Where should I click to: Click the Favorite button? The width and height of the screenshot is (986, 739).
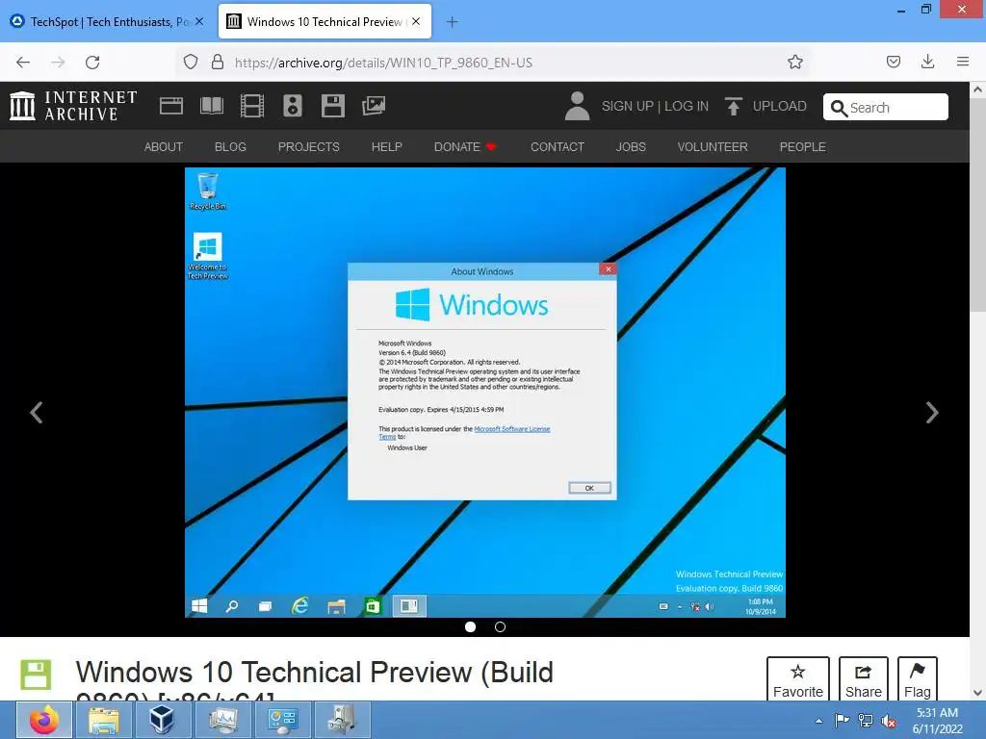(x=798, y=679)
